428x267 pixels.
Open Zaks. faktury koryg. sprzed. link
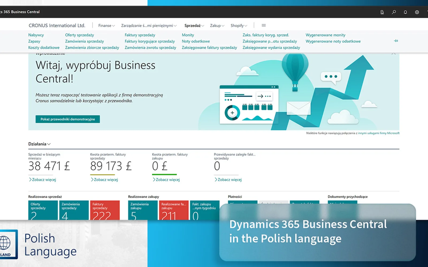pos(266,35)
